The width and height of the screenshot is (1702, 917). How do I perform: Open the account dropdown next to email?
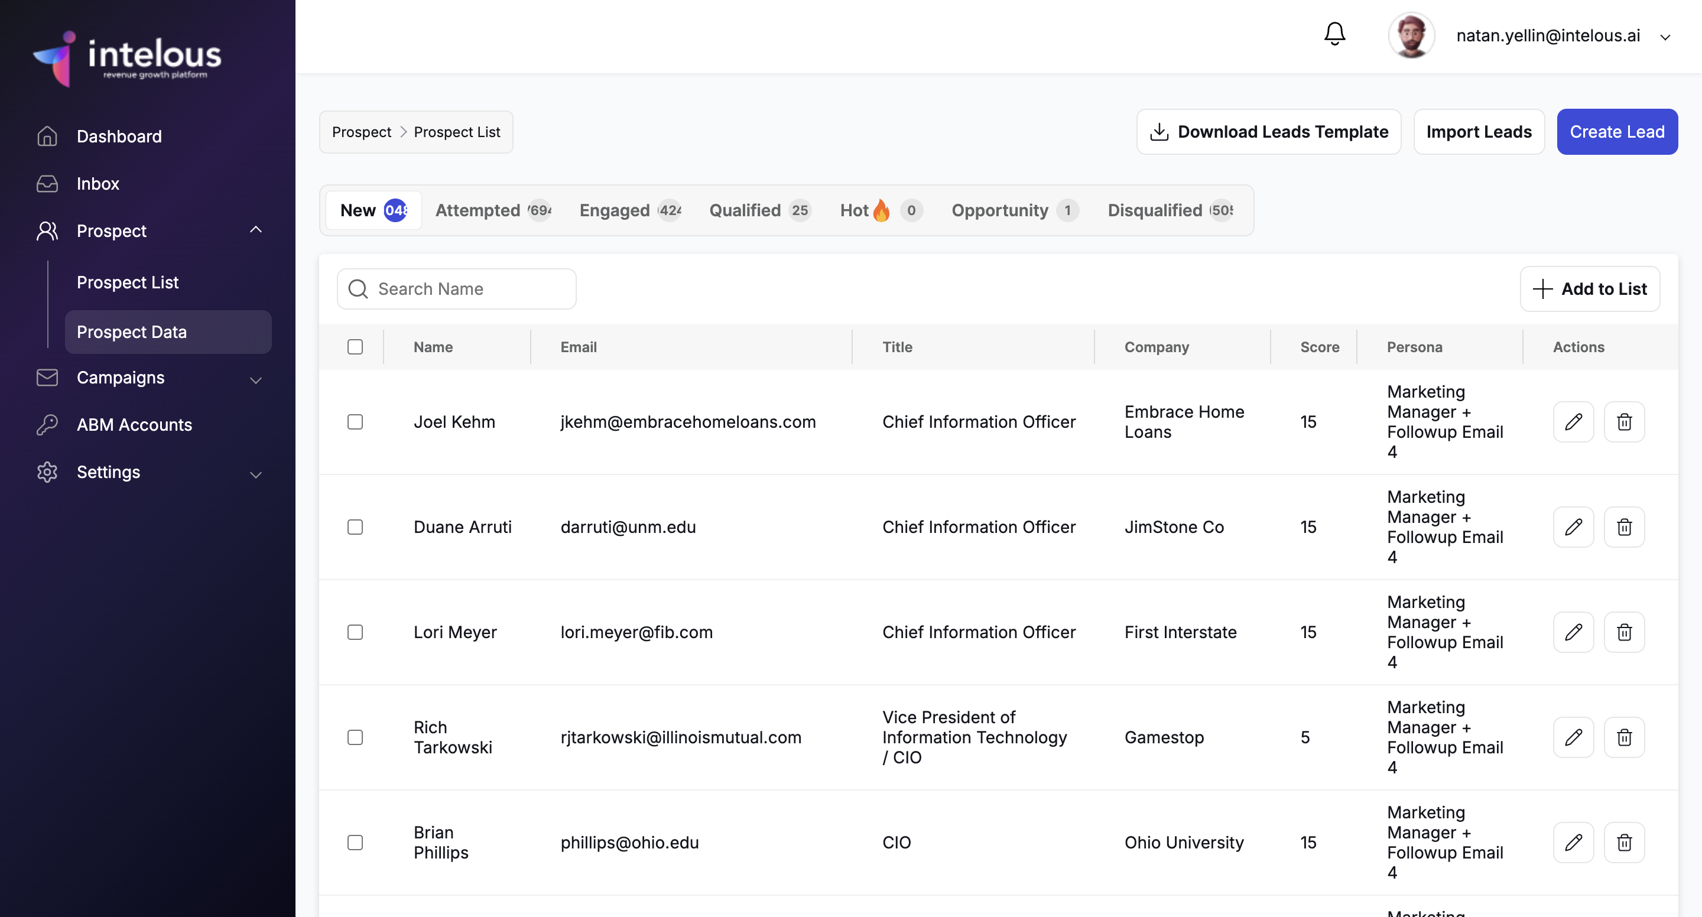(x=1665, y=37)
